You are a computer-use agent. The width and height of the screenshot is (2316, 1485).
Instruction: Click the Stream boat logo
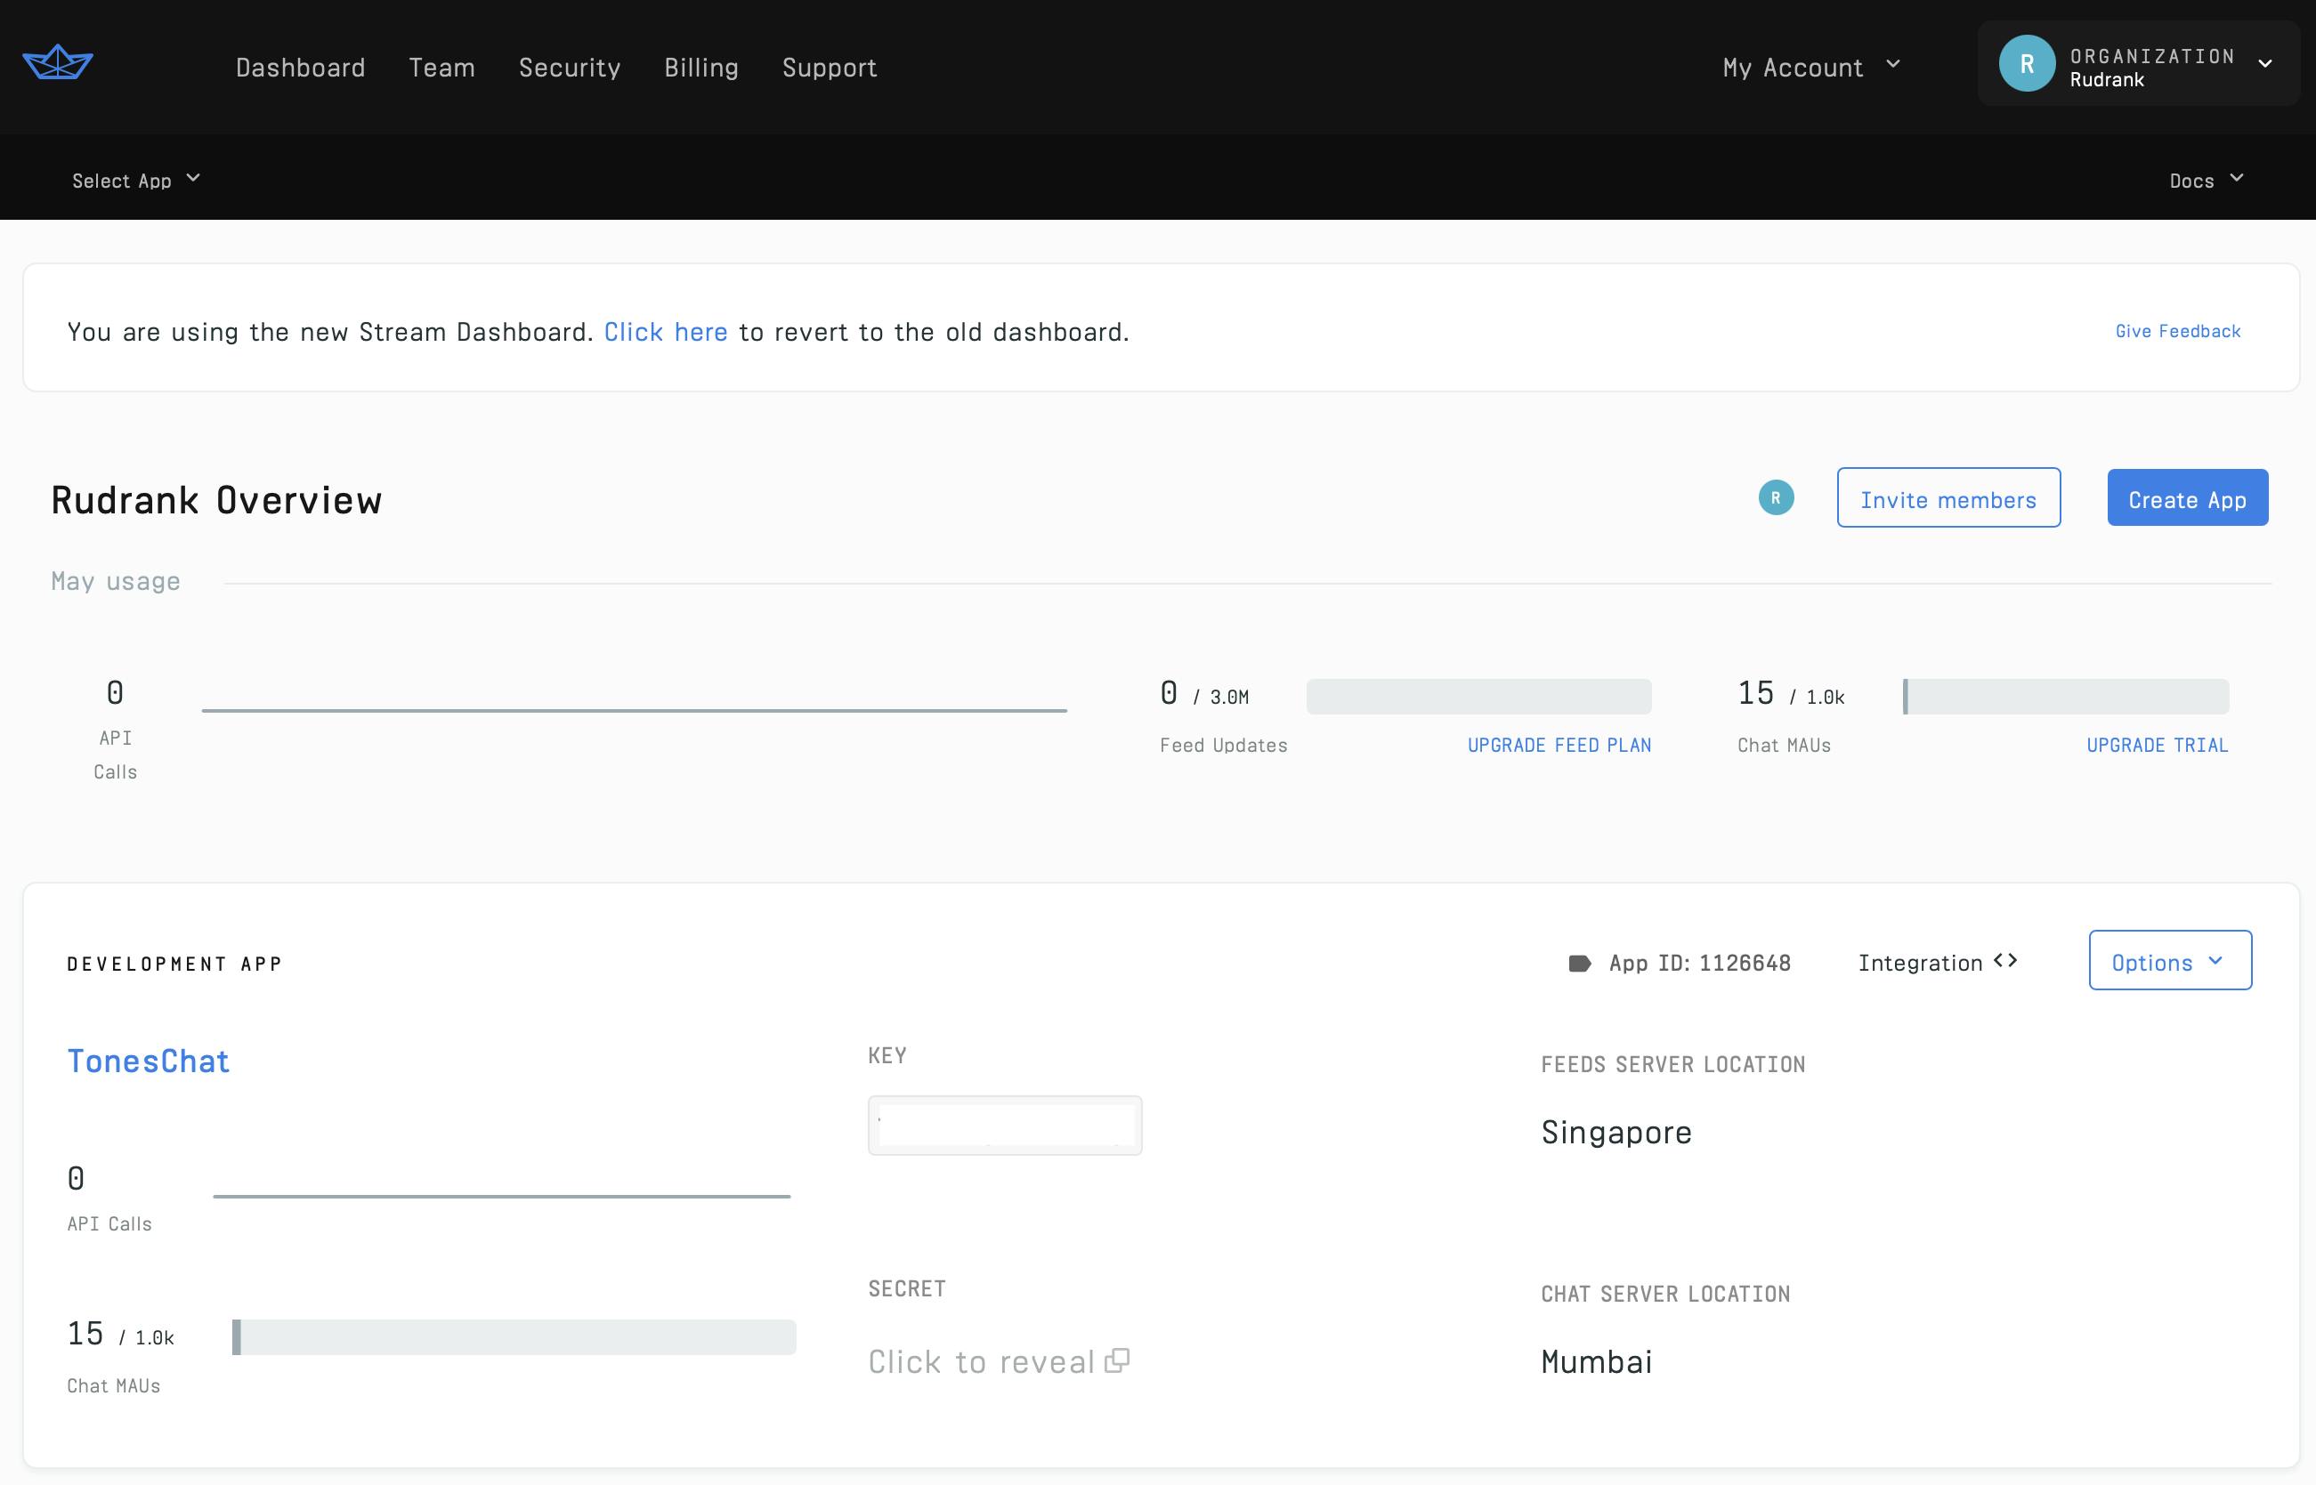[58, 62]
